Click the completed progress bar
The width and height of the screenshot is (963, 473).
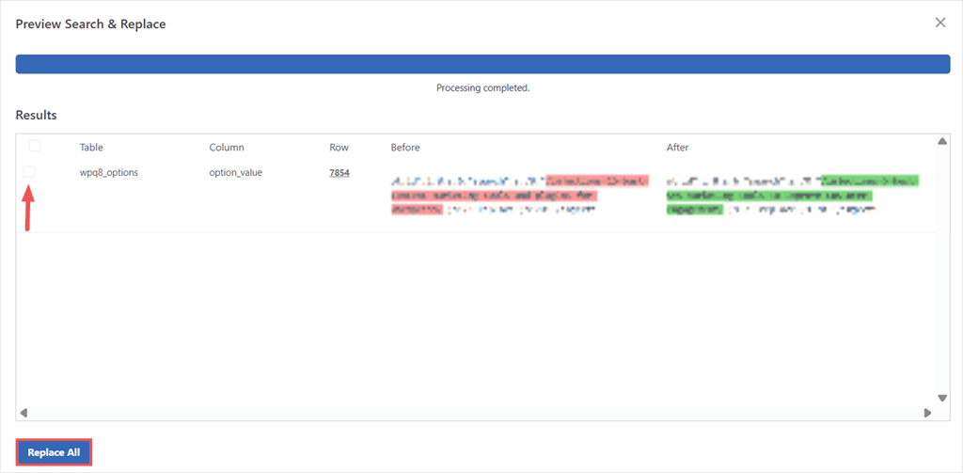pos(482,64)
